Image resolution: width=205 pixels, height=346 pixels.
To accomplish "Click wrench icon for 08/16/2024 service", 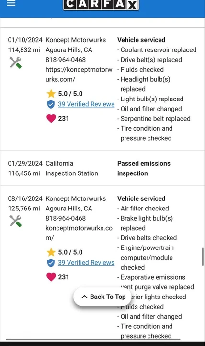I will point(15,221).
